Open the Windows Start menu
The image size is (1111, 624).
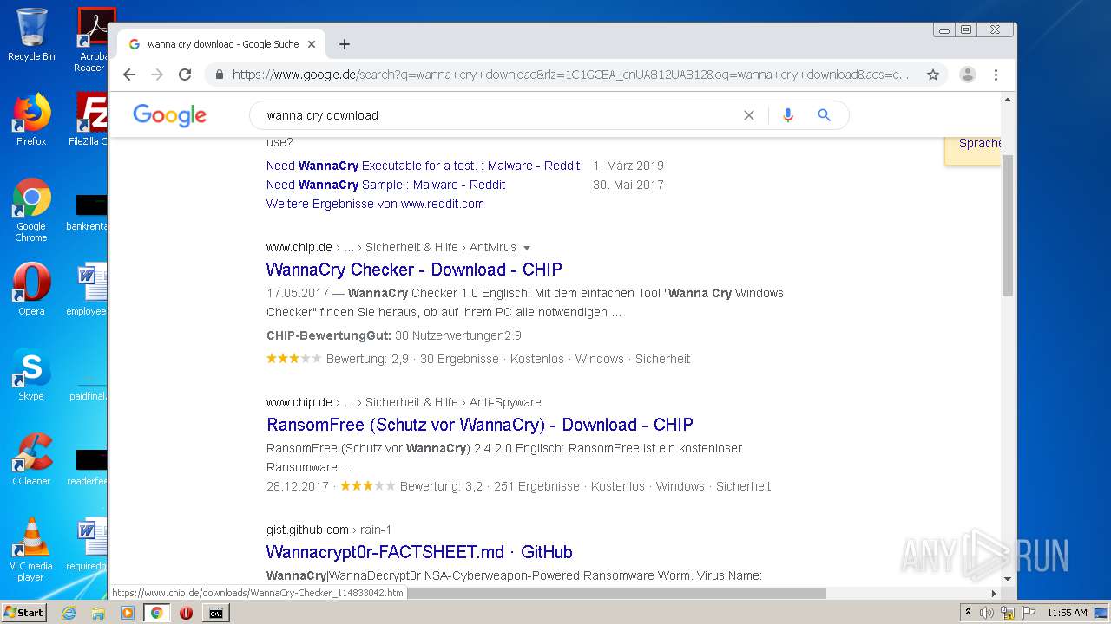(x=23, y=613)
